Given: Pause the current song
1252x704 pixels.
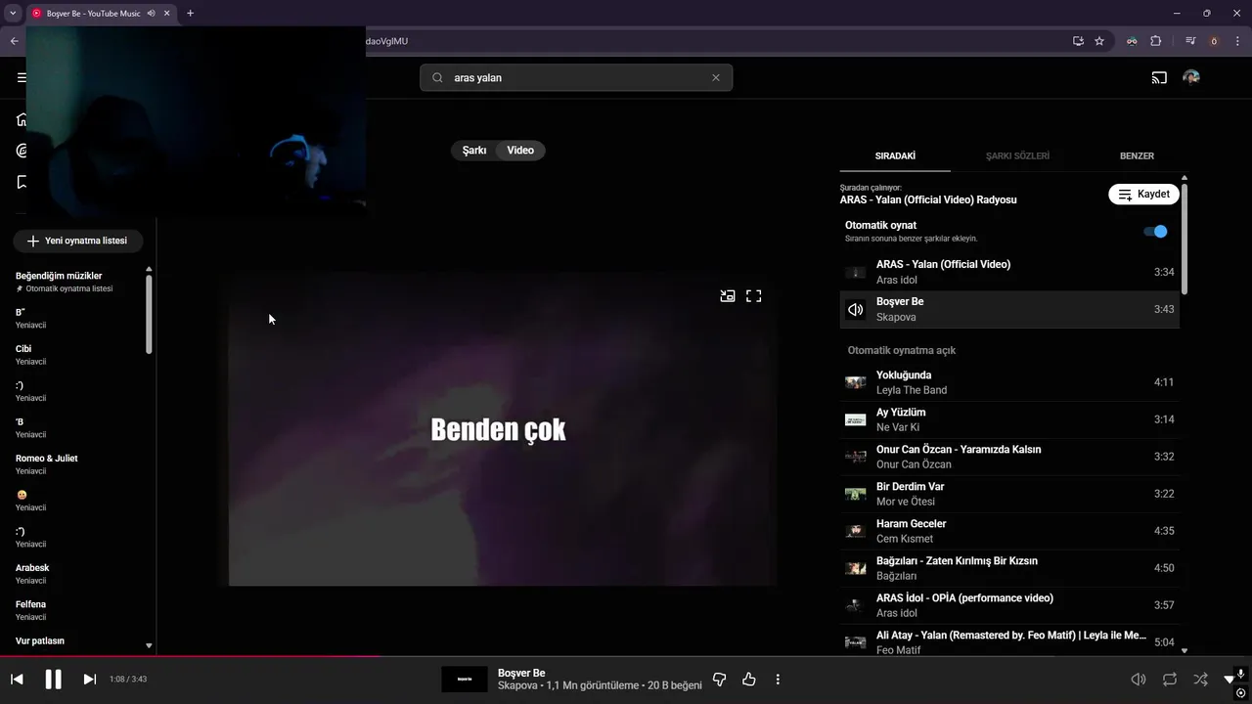Looking at the screenshot, I should [x=53, y=679].
